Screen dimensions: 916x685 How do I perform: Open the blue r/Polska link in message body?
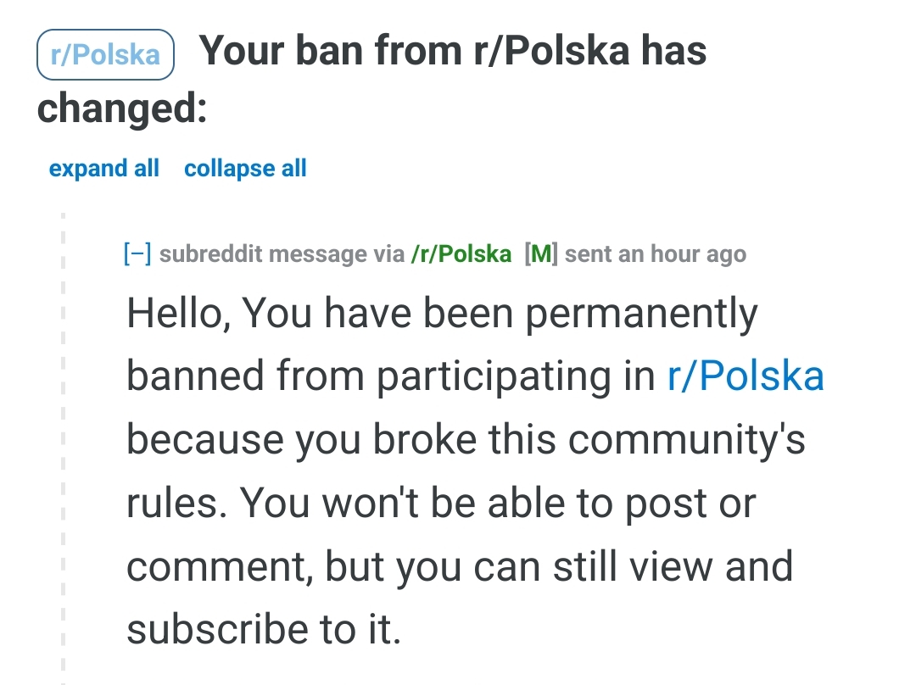coord(746,376)
